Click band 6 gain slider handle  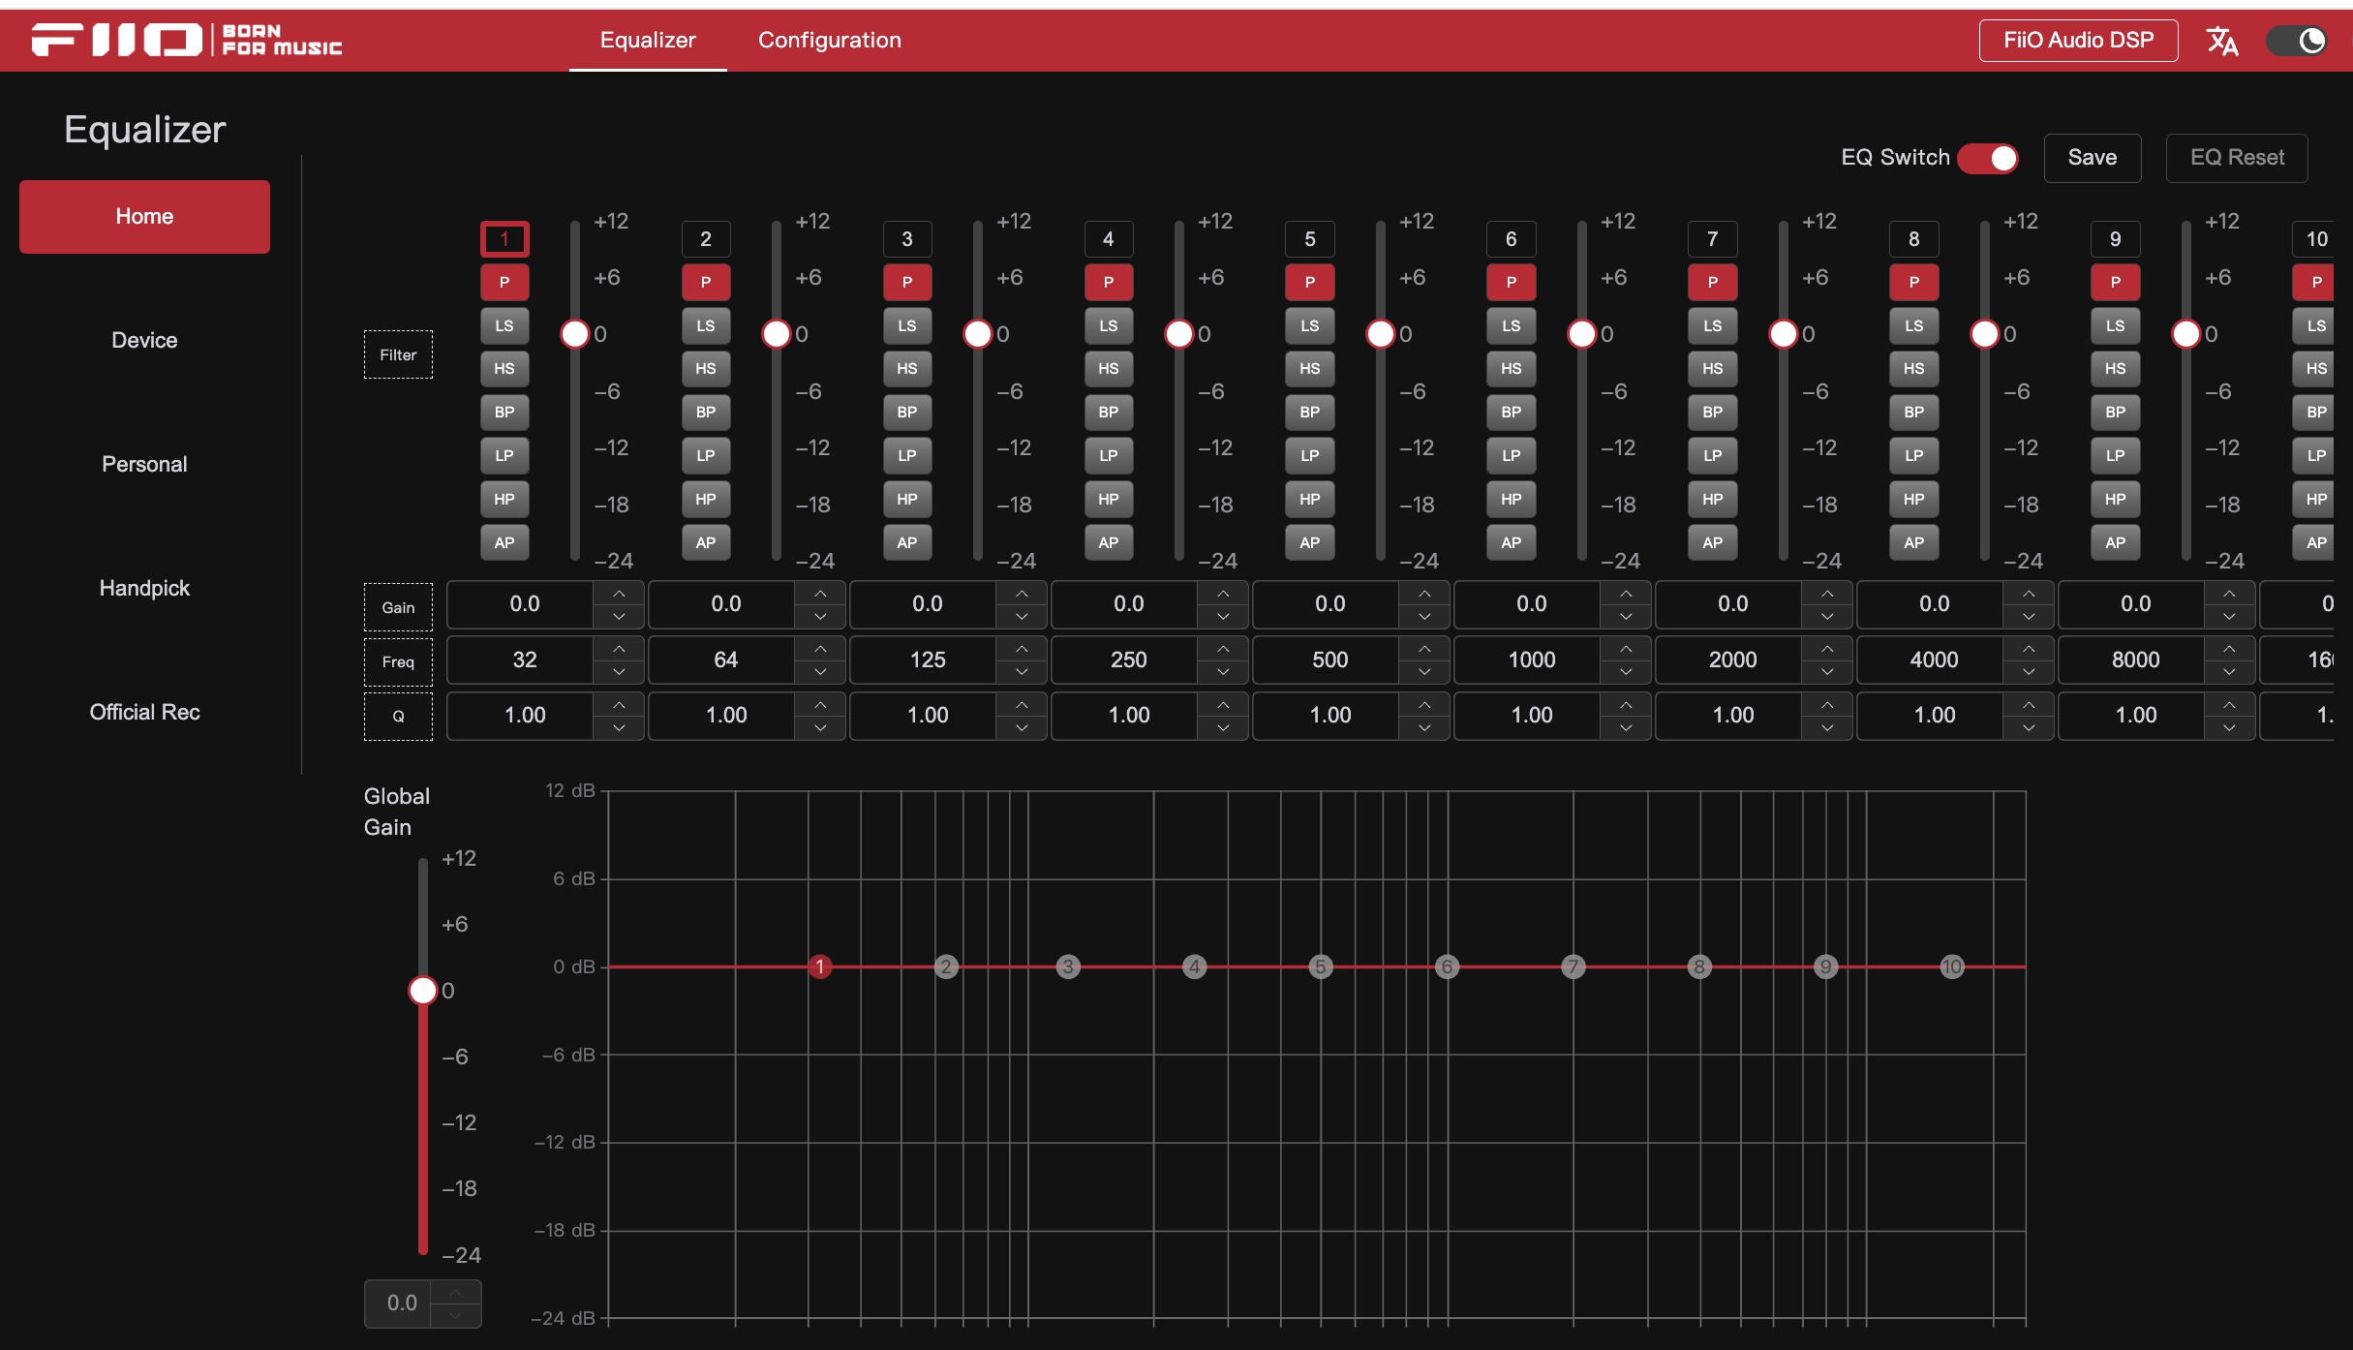[x=1582, y=334]
